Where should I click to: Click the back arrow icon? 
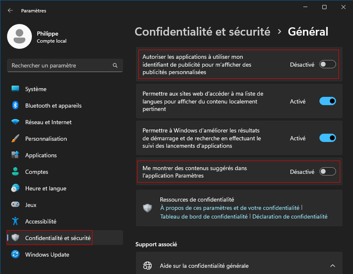coord(10,10)
